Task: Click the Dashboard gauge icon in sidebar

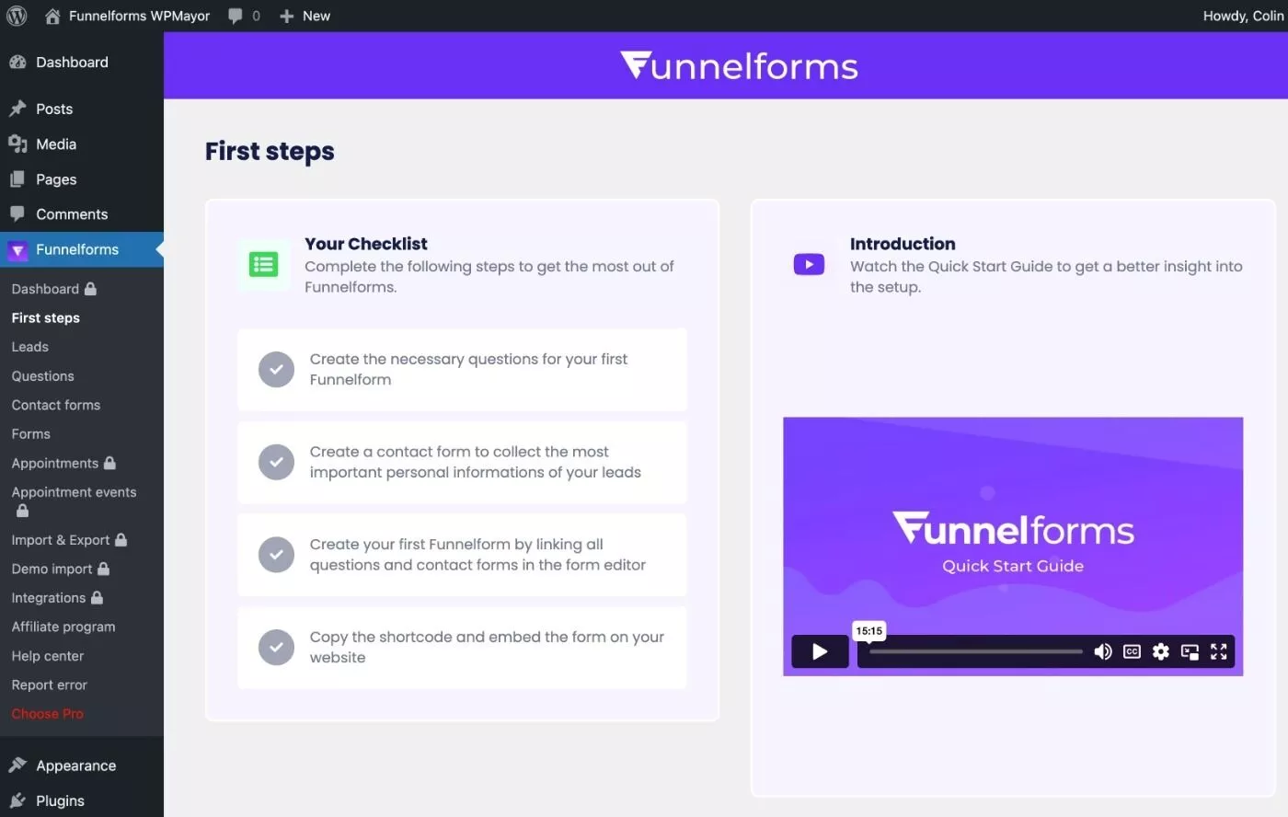Action: coord(17,62)
